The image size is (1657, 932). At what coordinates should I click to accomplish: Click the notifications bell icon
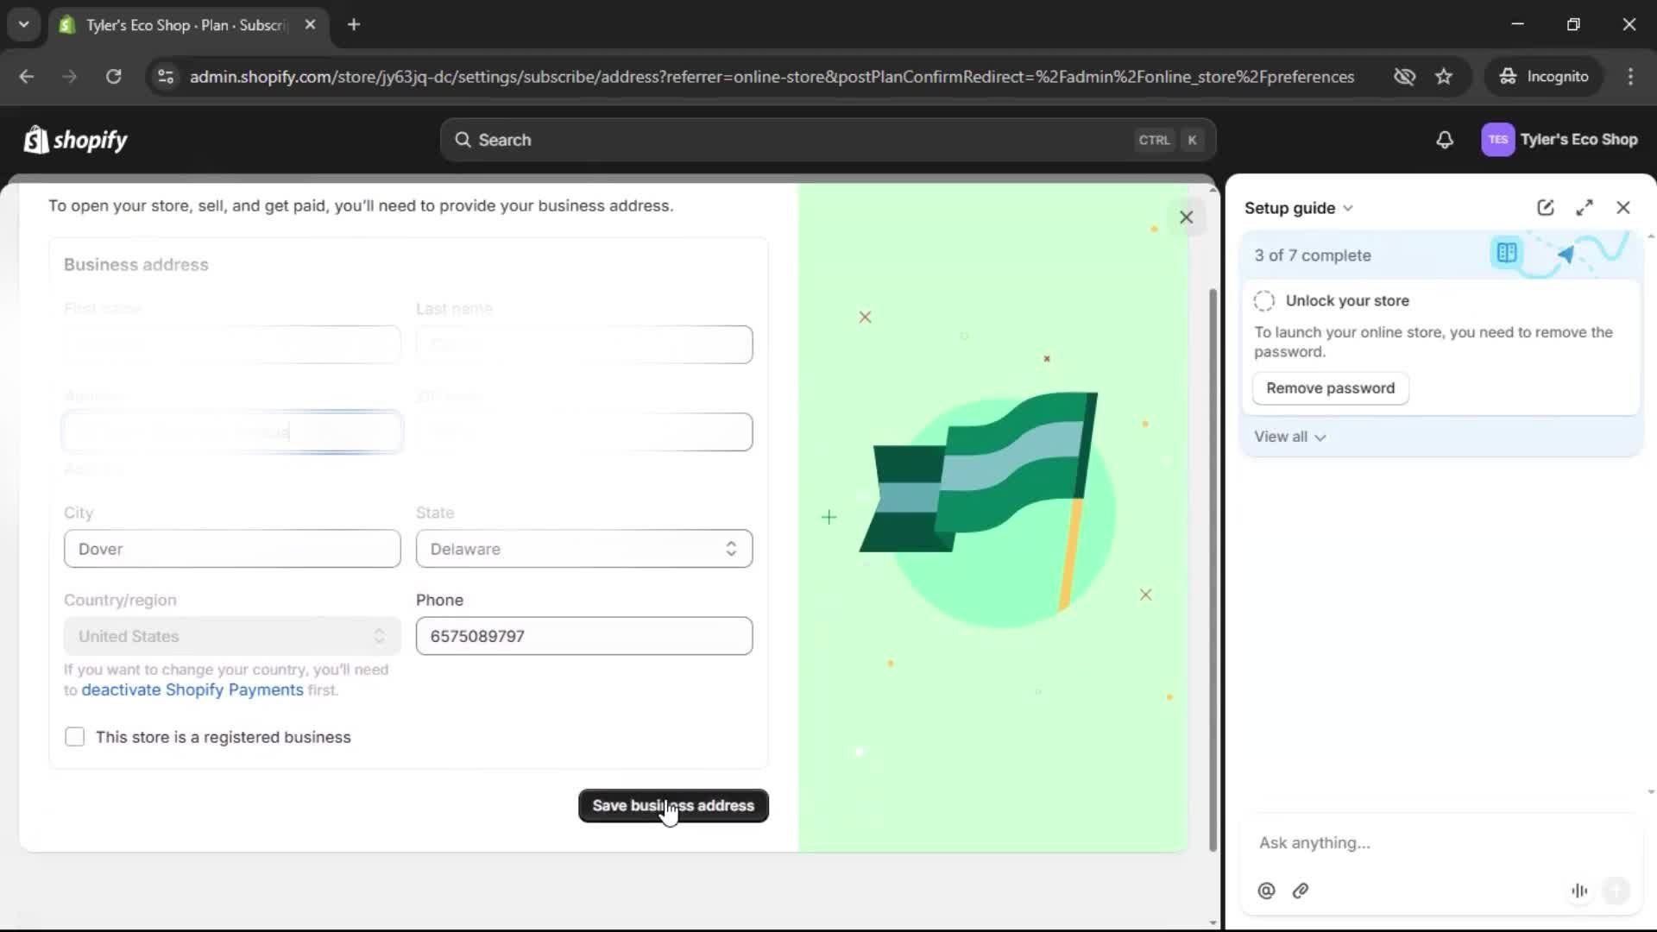pyautogui.click(x=1446, y=139)
